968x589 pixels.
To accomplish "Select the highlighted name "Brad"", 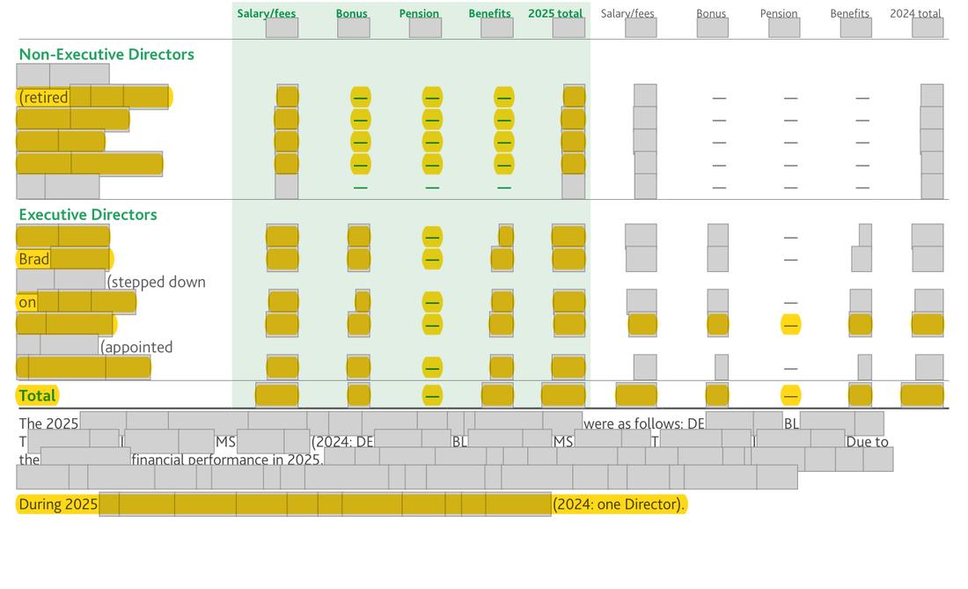I will click(34, 260).
